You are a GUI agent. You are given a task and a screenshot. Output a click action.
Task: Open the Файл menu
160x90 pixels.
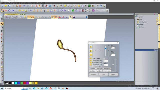2,3
